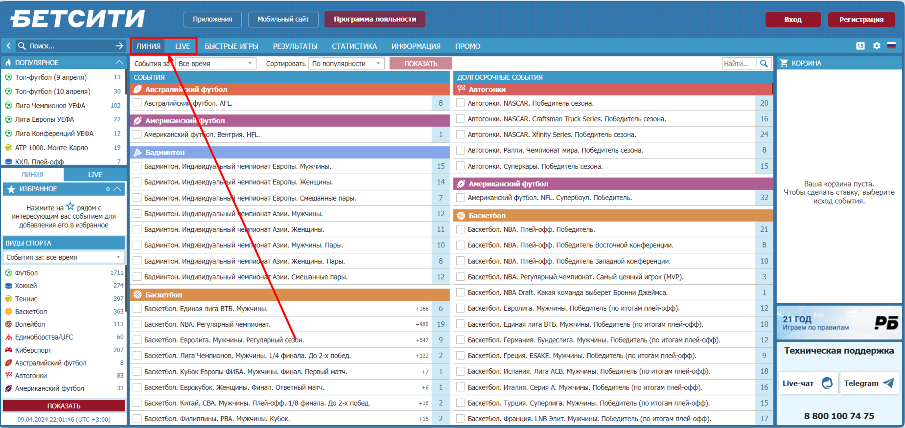Click the Баскетбол header icon in long-term events
Image resolution: width=905 pixels, height=428 pixels.
click(x=461, y=216)
